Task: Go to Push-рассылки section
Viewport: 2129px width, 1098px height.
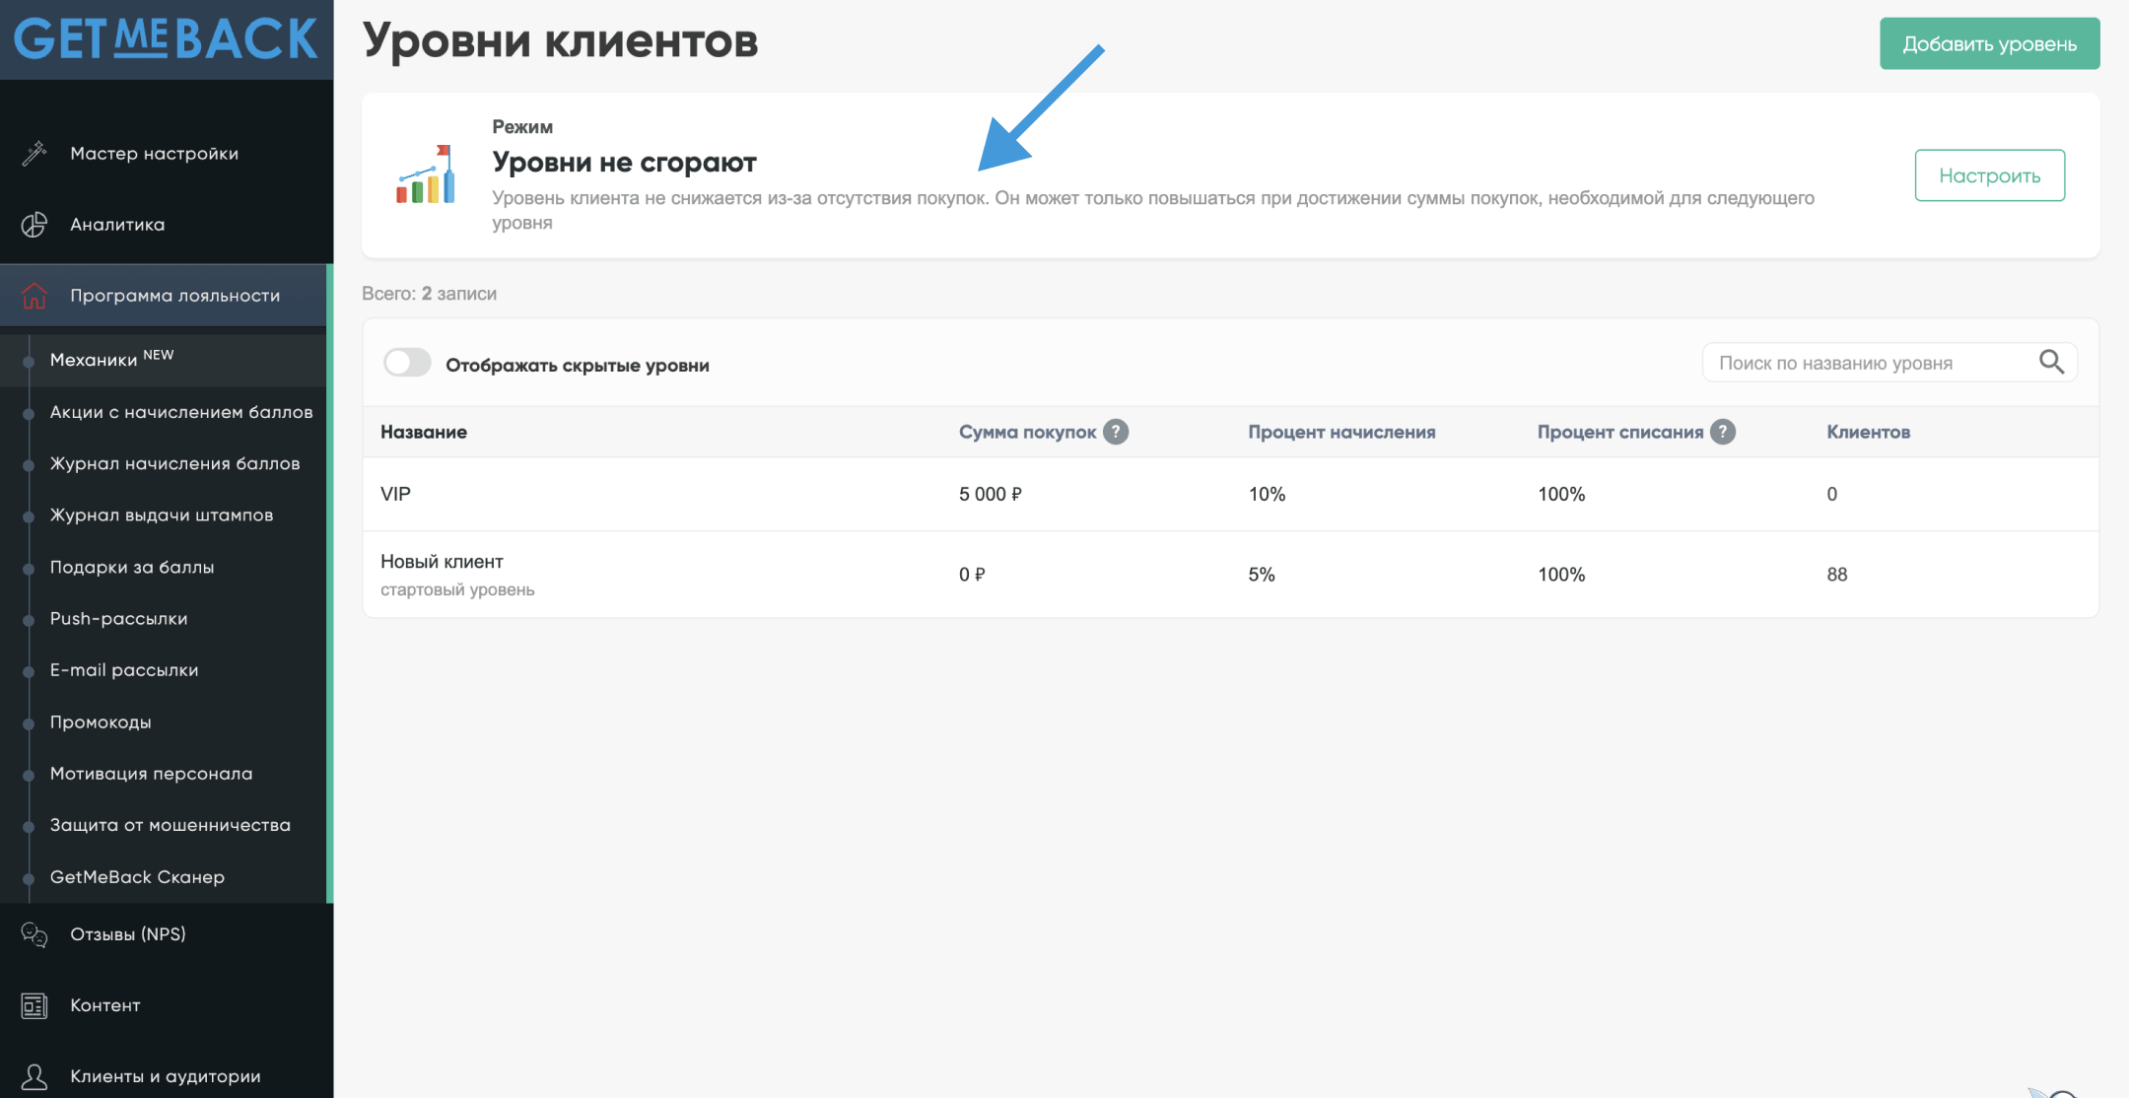Action: pyautogui.click(x=118, y=619)
